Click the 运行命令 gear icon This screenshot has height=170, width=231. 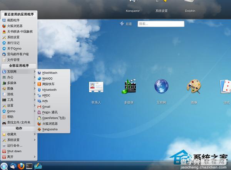(4, 145)
